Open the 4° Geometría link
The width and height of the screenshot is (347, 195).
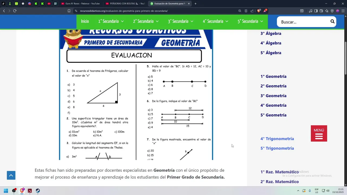[273, 105]
